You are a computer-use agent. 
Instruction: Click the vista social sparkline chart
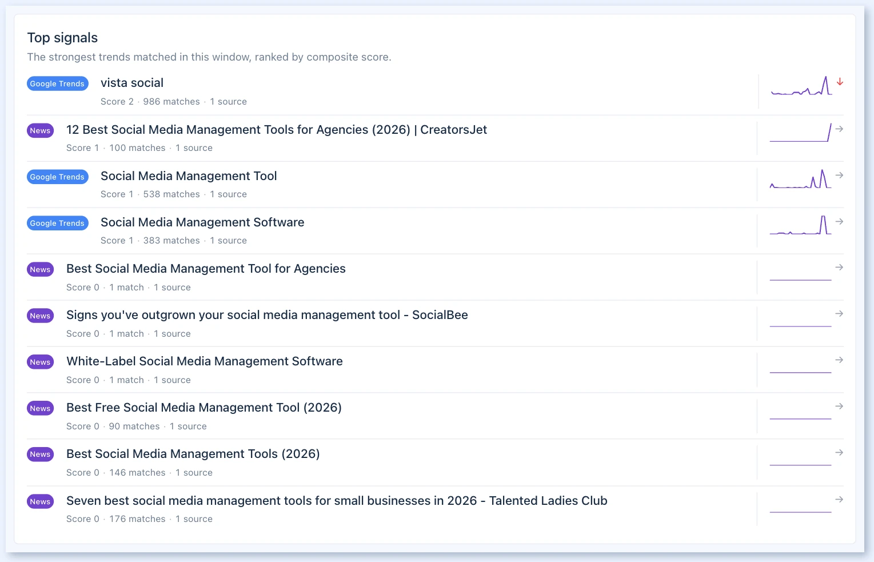click(801, 86)
